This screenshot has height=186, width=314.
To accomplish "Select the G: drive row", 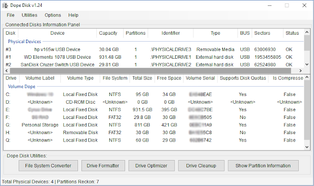I will coord(154,125).
